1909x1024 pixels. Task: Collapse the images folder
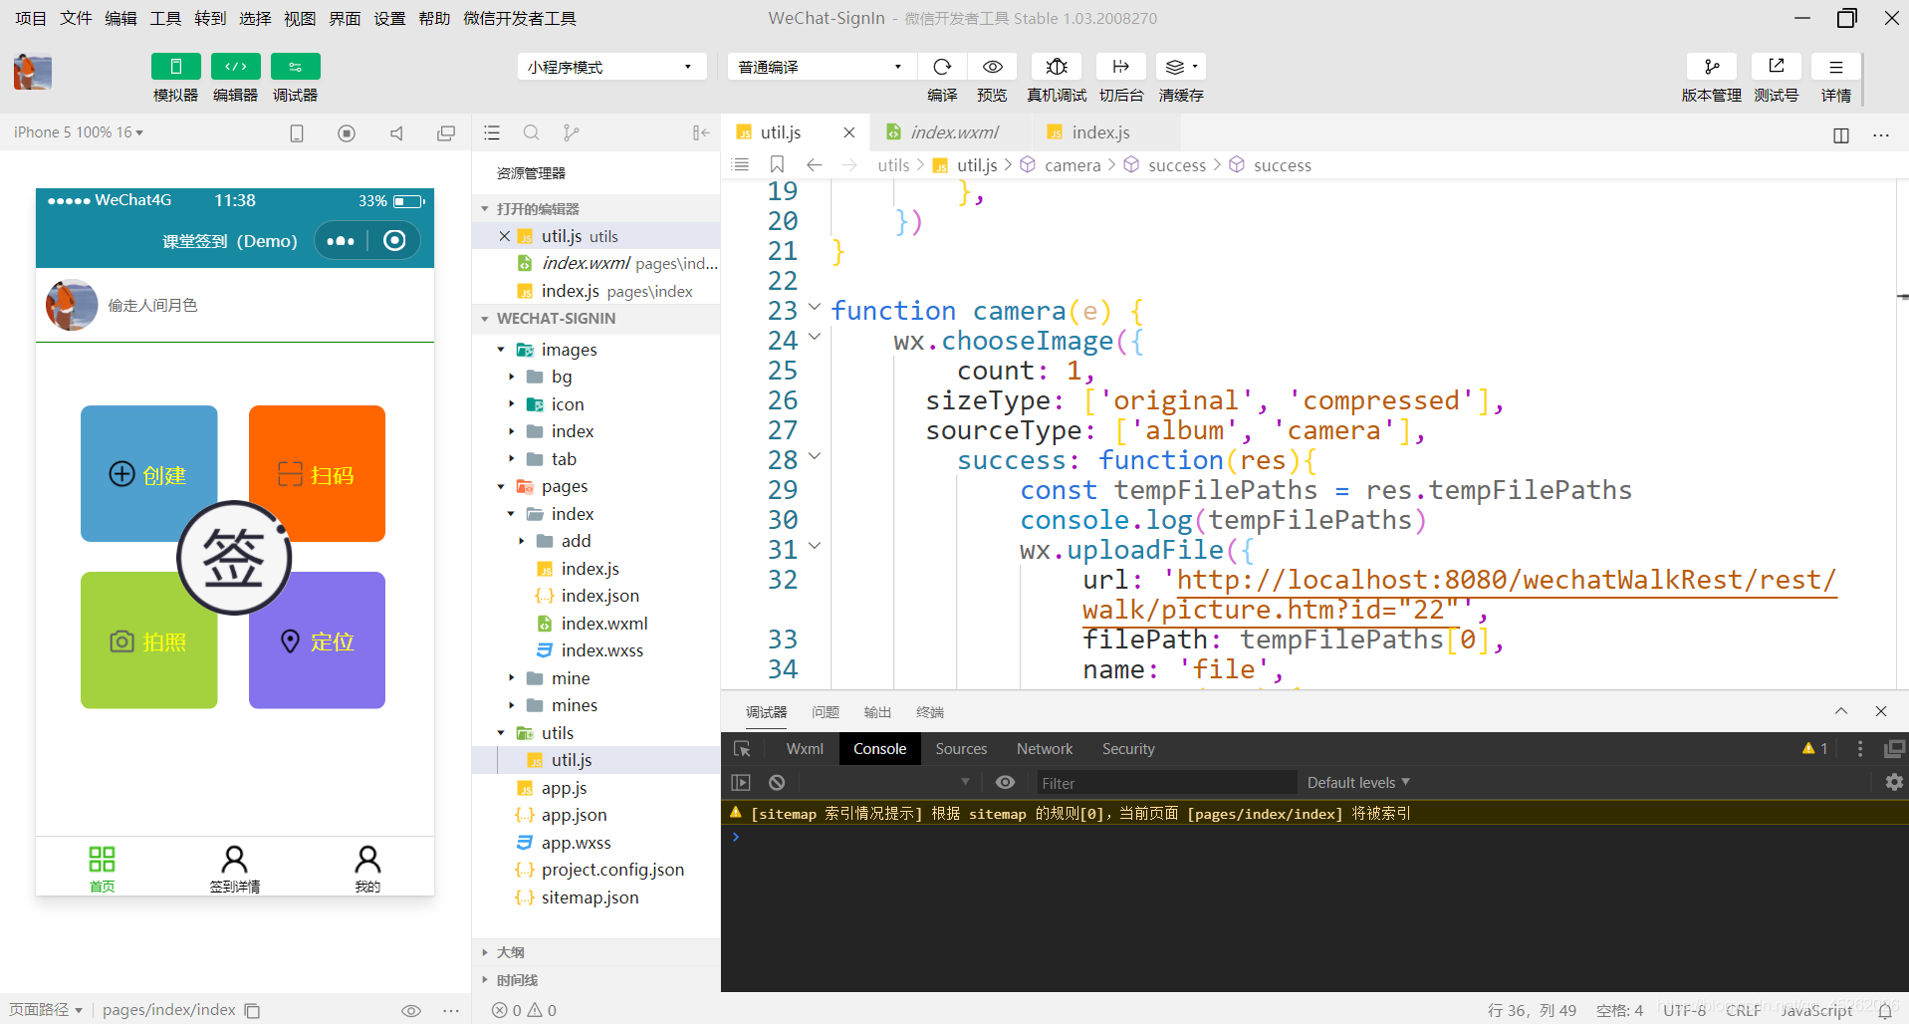501,350
